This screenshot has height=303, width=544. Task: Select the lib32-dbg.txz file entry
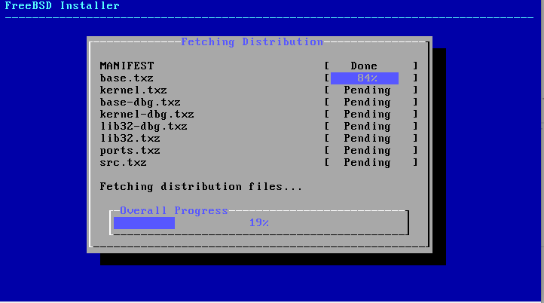(x=143, y=127)
